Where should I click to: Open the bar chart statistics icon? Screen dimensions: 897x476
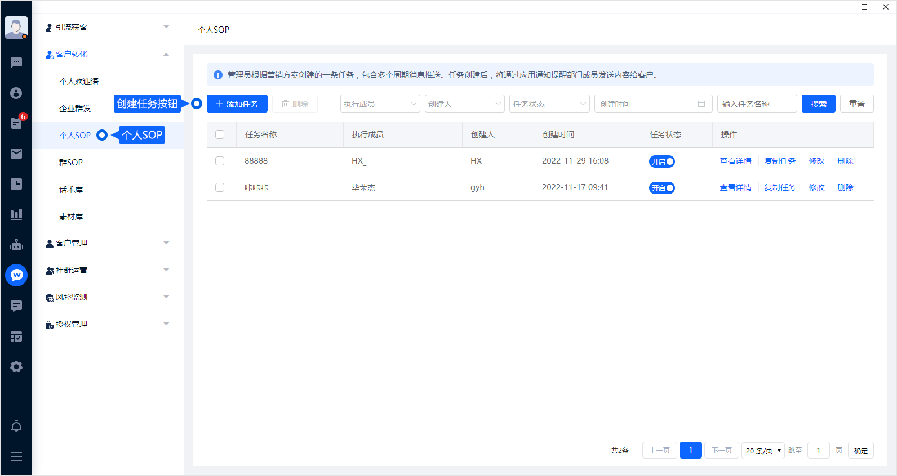16,214
